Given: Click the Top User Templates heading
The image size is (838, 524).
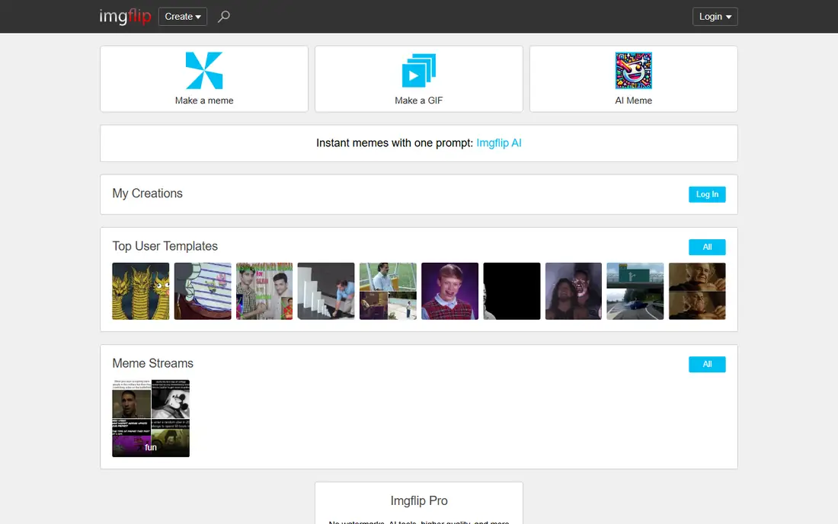Looking at the screenshot, I should pos(165,246).
